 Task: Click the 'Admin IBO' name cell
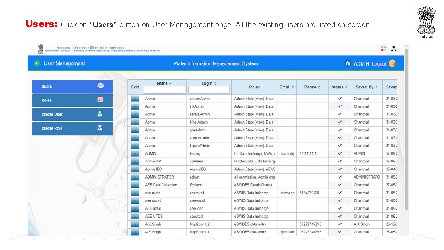(154, 169)
